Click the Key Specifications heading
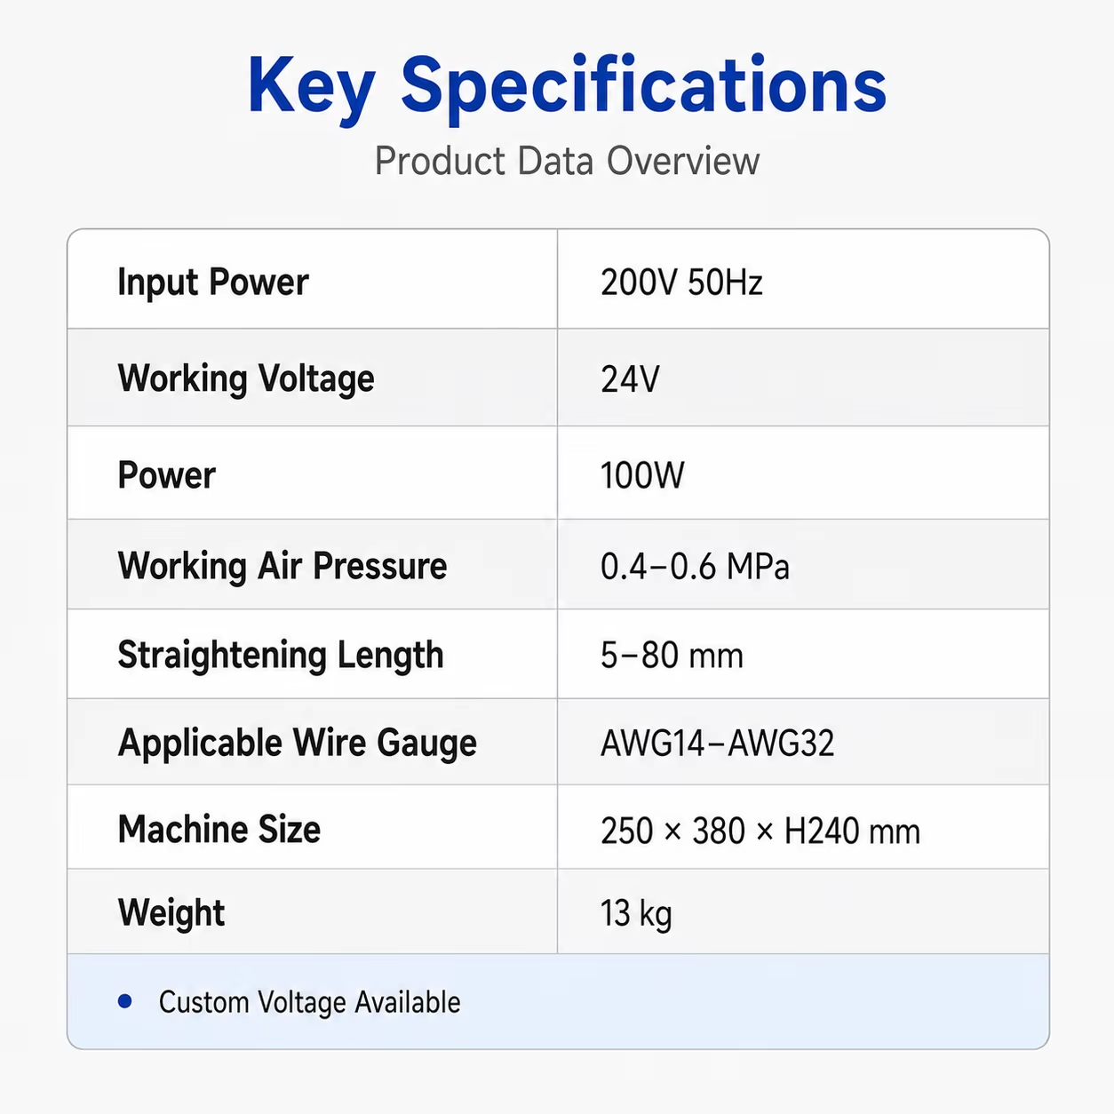Screen dimensions: 1114x1114 (x=567, y=87)
